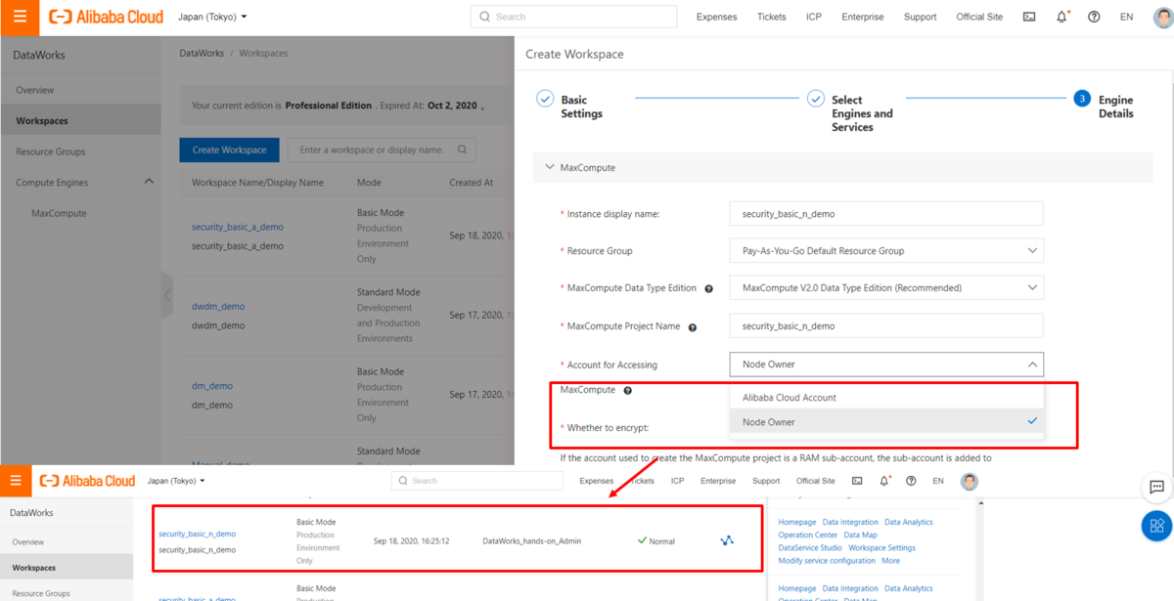Viewport: 1174px width, 601px height.
Task: Click the bell icon in the lower inset header
Action: point(884,481)
